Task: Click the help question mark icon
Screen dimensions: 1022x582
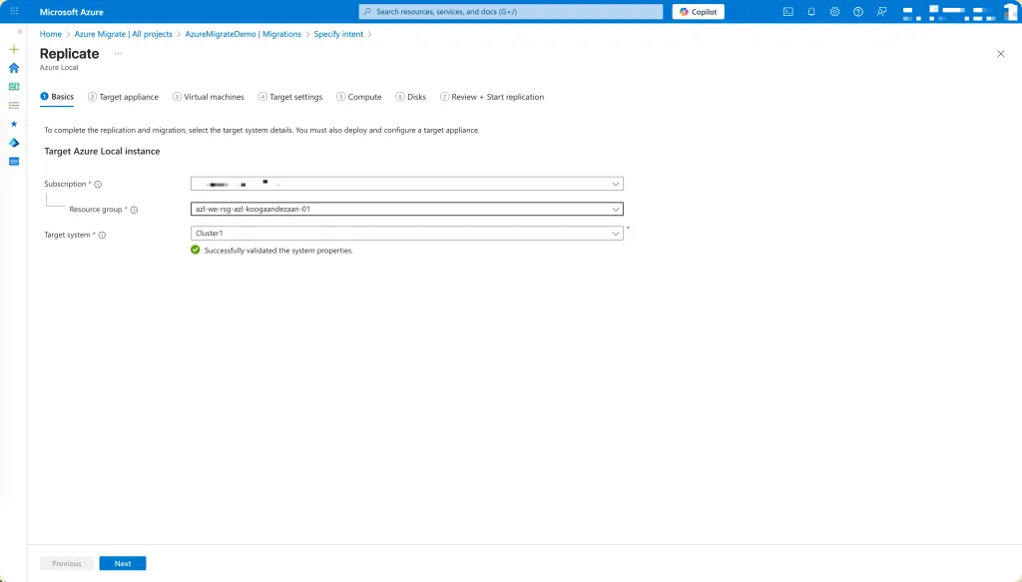Action: coord(857,12)
